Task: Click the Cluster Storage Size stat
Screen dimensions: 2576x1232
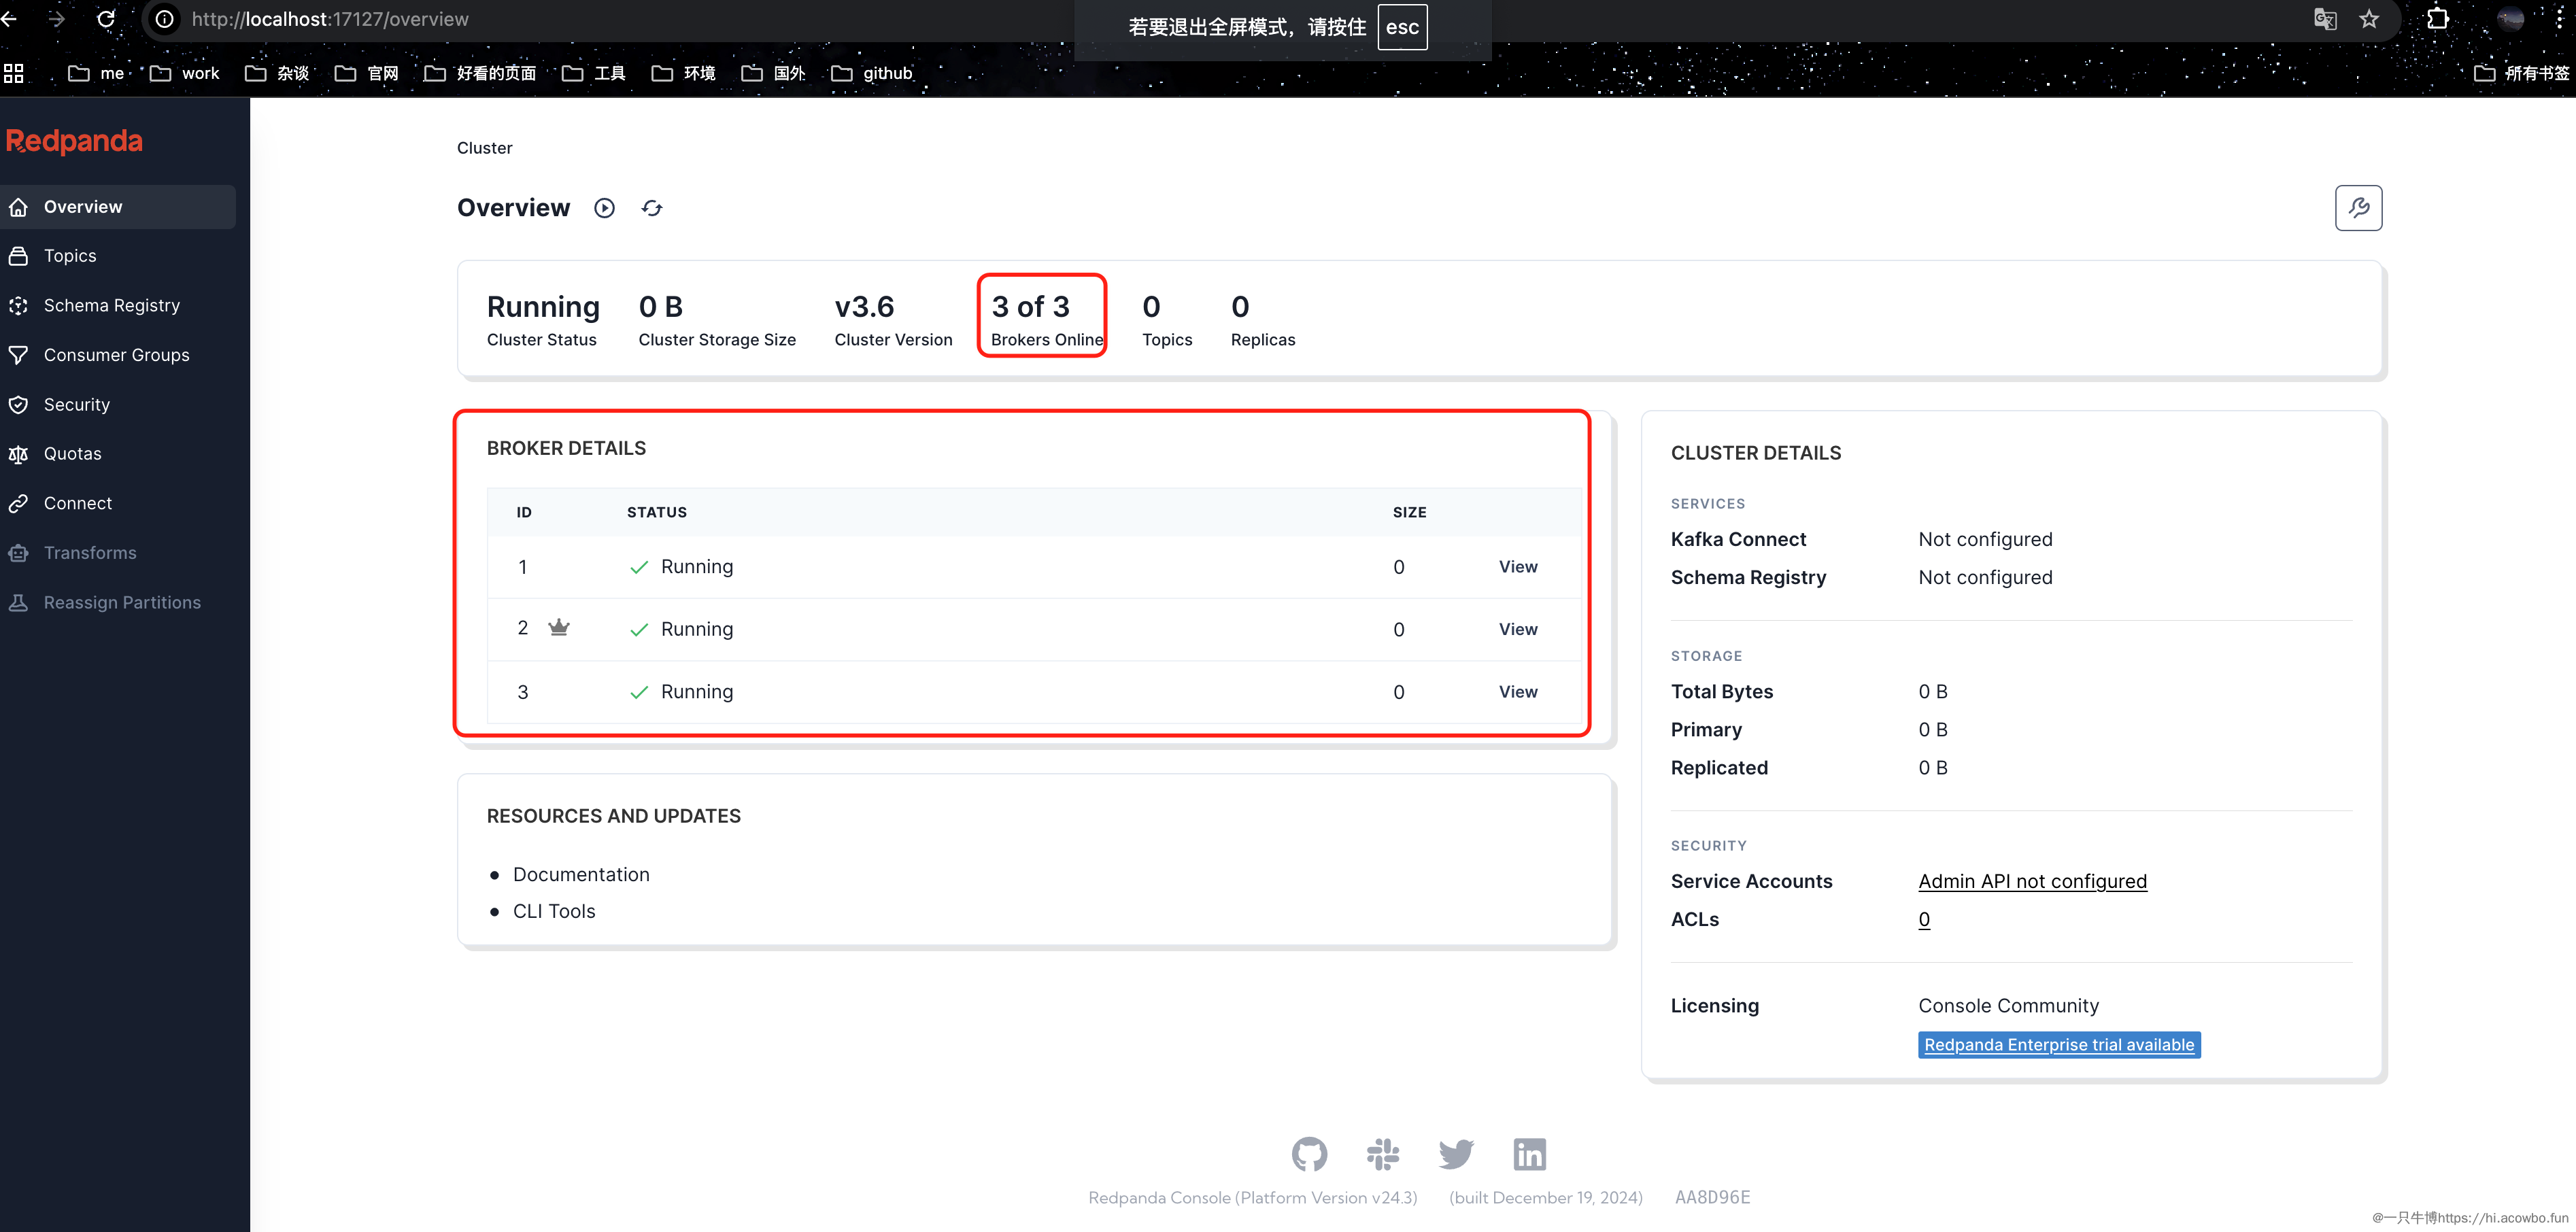Action: [x=717, y=320]
